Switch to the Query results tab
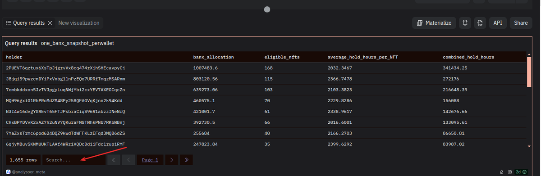This screenshot has width=541, height=176. [x=25, y=23]
